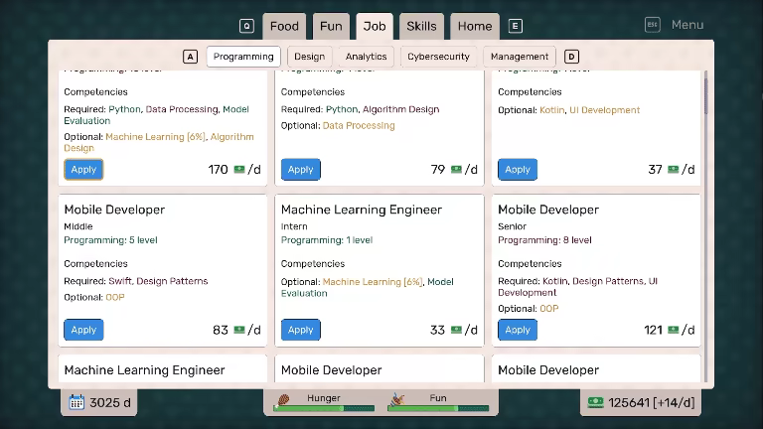Click the E key next-tab icon
The image size is (763, 429).
[516, 26]
